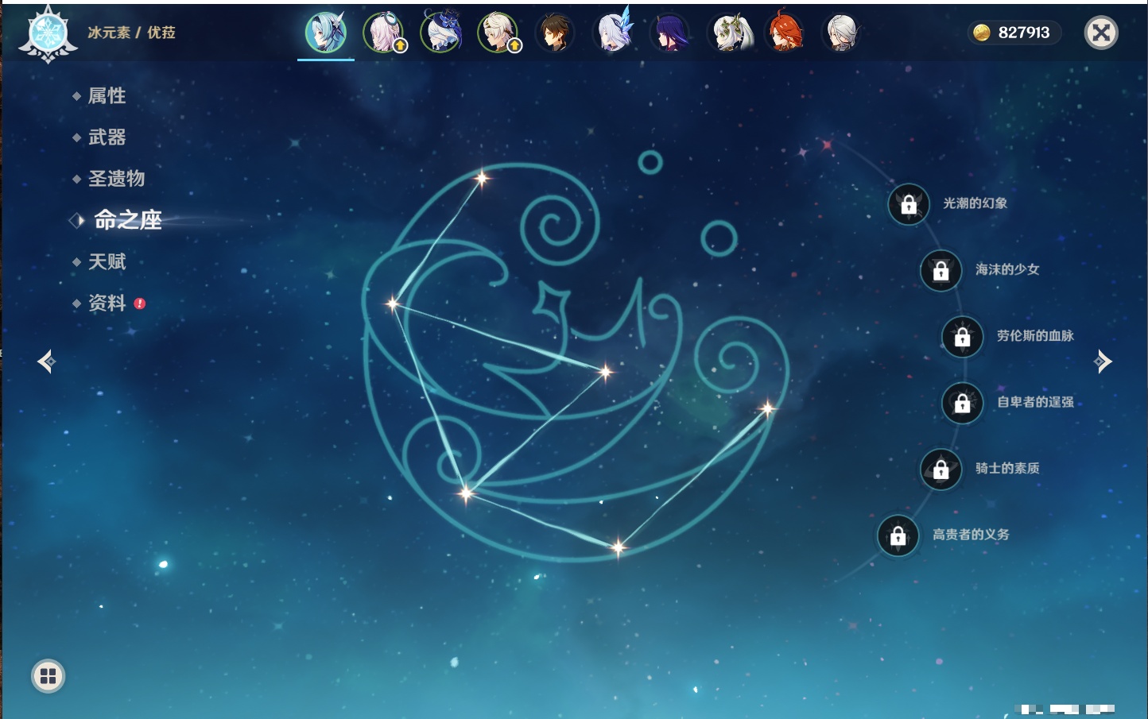This screenshot has width=1148, height=719.
Task: Pick the portrait with blue crystal hairpiece
Action: (x=613, y=33)
